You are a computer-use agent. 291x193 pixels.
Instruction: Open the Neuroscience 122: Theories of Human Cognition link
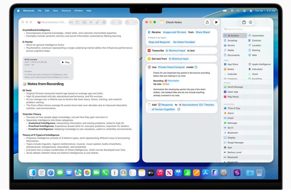point(199,105)
